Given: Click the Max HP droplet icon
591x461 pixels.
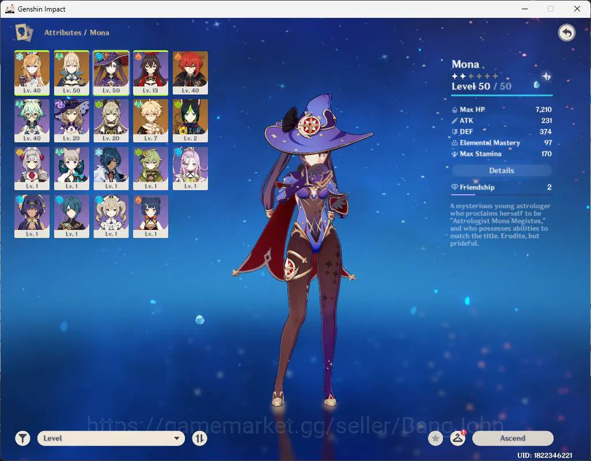Looking at the screenshot, I should [454, 109].
